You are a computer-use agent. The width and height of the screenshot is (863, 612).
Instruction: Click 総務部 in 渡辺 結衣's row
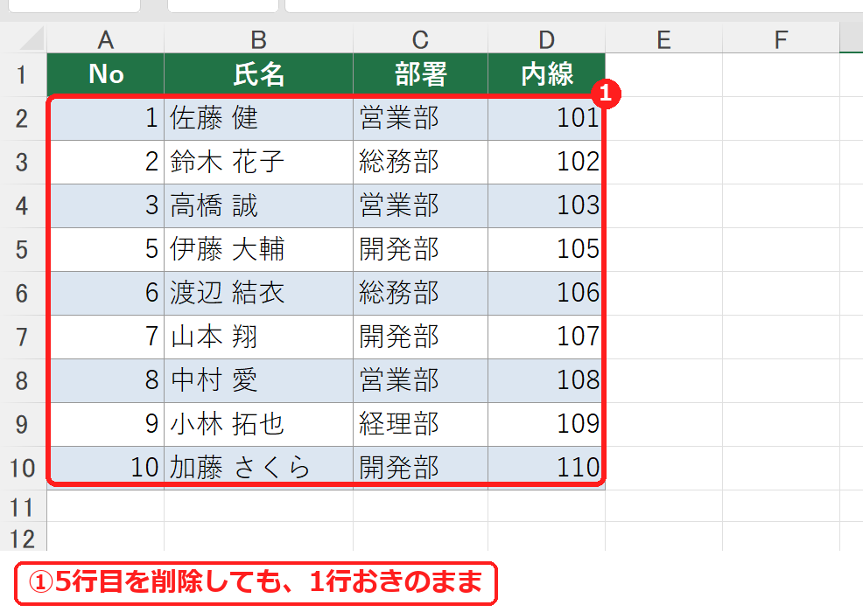(420, 294)
